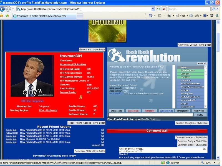Open the Tools dropdown menu
Viewport: 222px width, 166px height.
(x=196, y=16)
